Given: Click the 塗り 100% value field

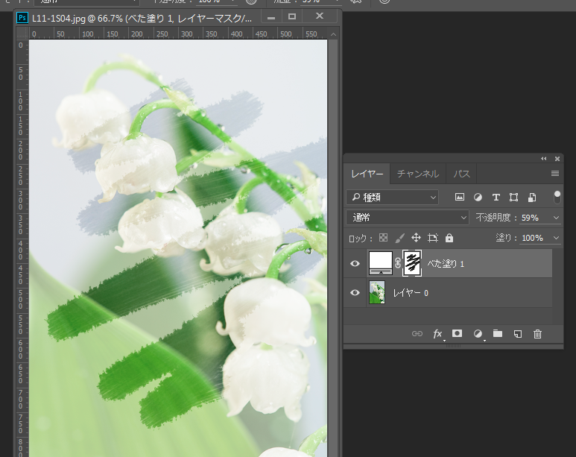Looking at the screenshot, I should coord(533,238).
